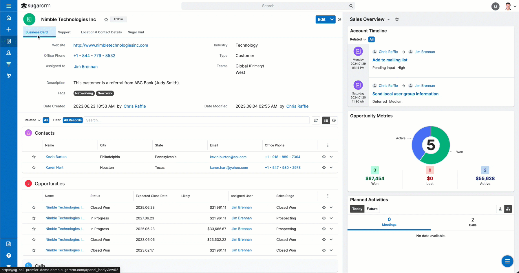Switch to the activity stream clock view

click(334, 120)
